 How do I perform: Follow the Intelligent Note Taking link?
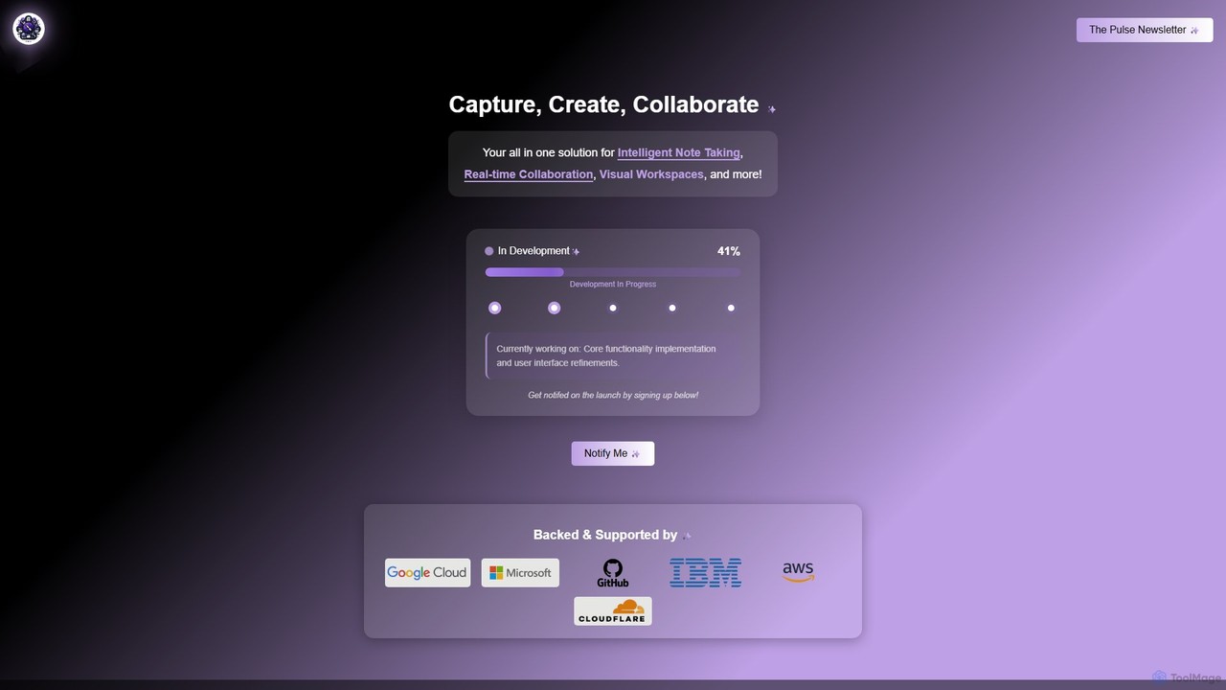(x=678, y=152)
